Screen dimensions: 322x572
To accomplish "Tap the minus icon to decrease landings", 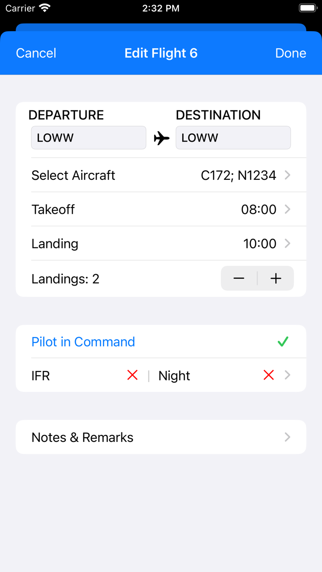I will (239, 278).
